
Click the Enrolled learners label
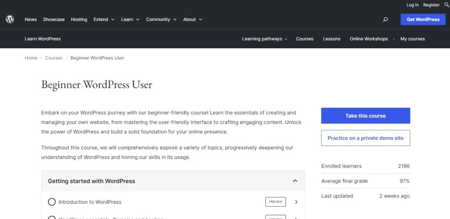click(x=341, y=166)
